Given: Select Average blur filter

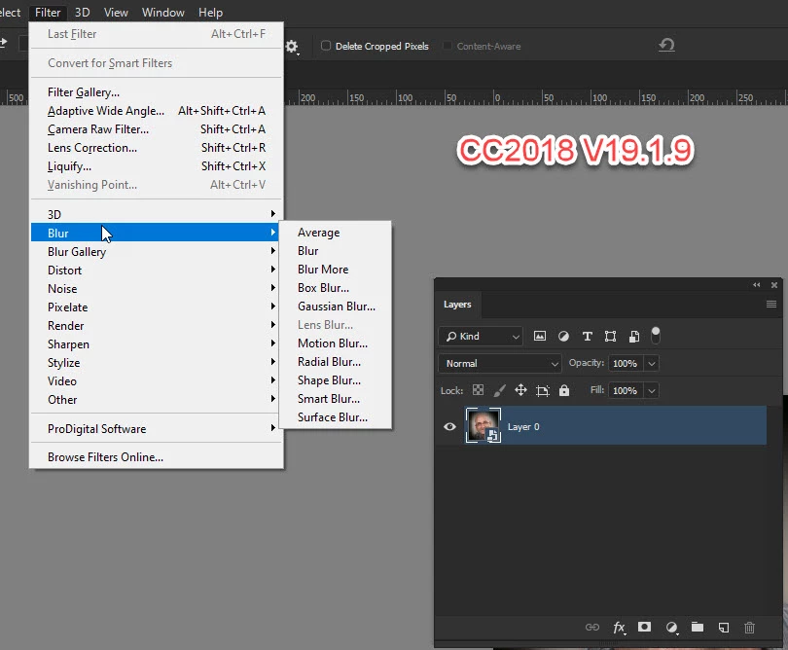Looking at the screenshot, I should 336,233.
